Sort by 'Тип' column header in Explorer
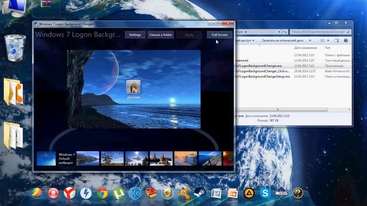Viewport: 367px width, 206px height. click(x=327, y=48)
